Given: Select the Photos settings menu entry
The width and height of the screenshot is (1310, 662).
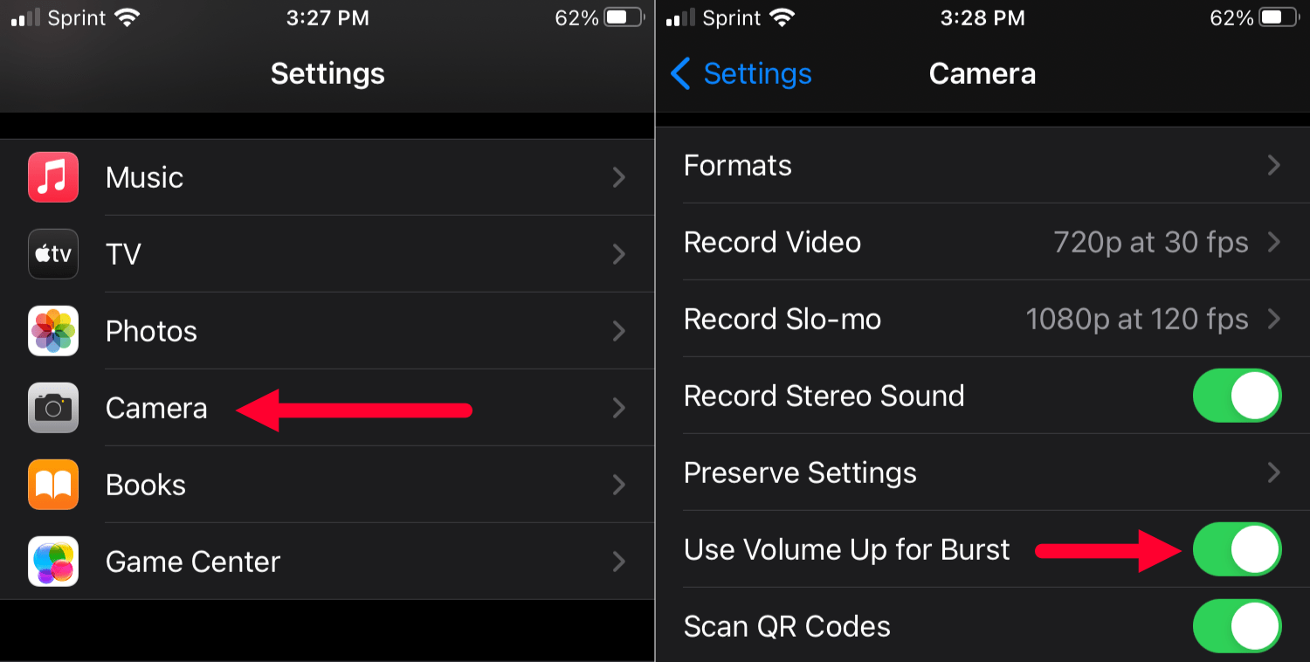Looking at the screenshot, I should point(151,331).
